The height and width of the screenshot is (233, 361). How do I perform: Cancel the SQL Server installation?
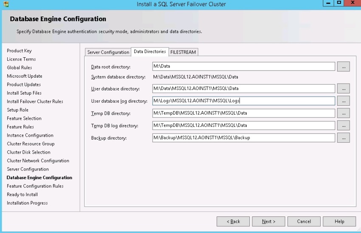(304, 222)
